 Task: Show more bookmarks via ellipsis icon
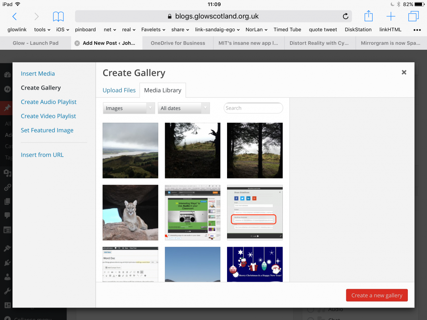(417, 30)
